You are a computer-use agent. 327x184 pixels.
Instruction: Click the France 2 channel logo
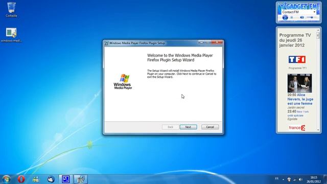click(297, 128)
